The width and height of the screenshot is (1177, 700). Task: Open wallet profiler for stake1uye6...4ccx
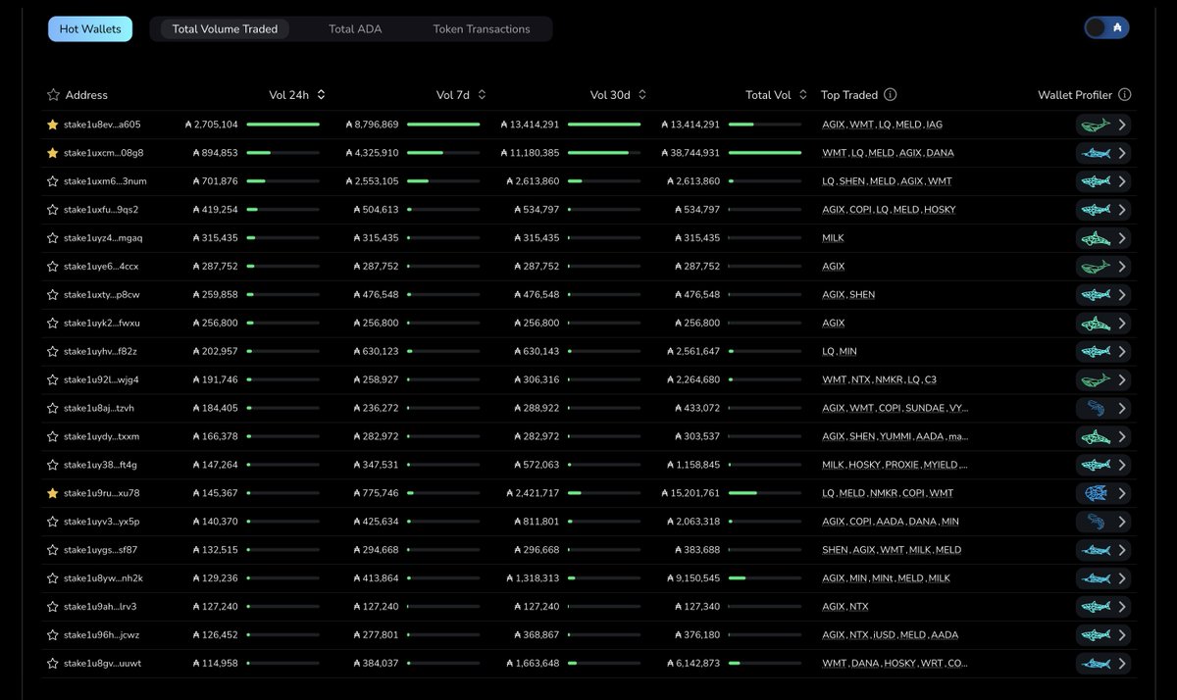tap(1103, 267)
